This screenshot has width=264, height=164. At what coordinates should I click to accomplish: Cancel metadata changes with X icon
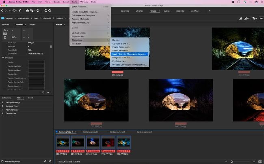(43, 92)
